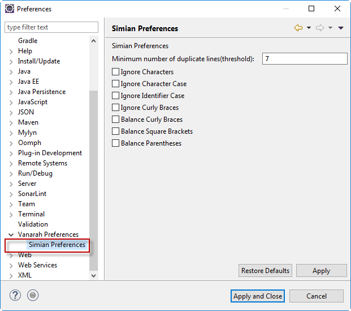Click the tree scrollbar down arrow
351x311 pixels.
[94, 275]
